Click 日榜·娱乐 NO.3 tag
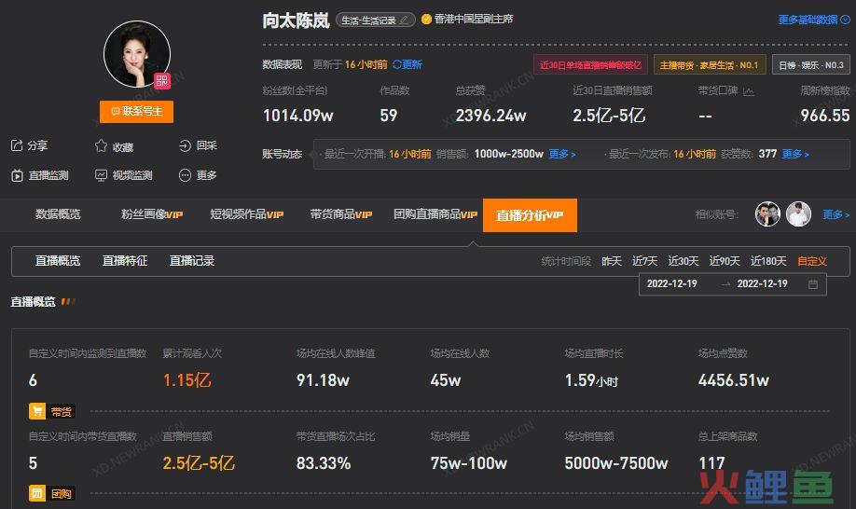This screenshot has height=509, width=856. pos(810,65)
